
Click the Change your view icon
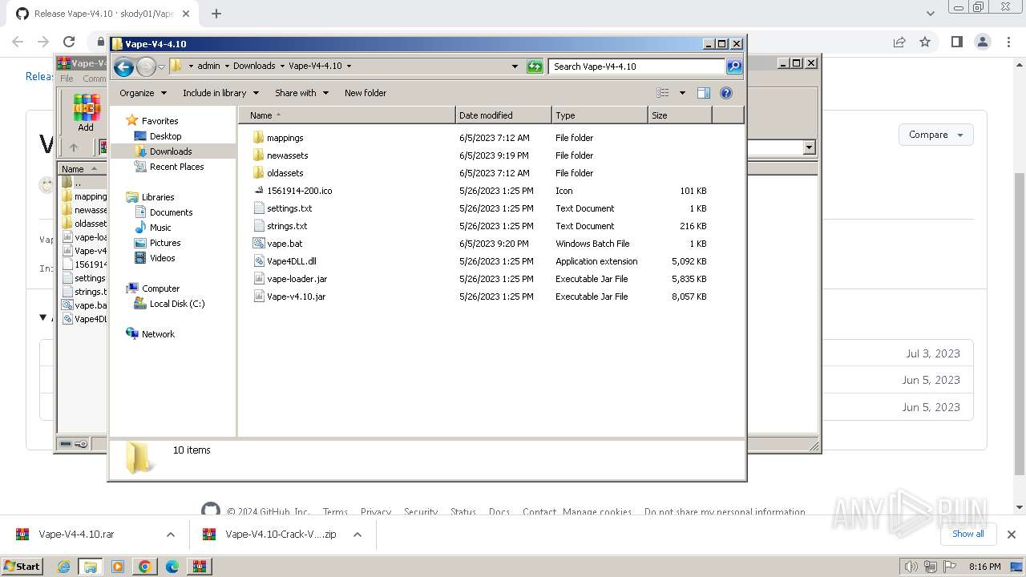point(663,93)
